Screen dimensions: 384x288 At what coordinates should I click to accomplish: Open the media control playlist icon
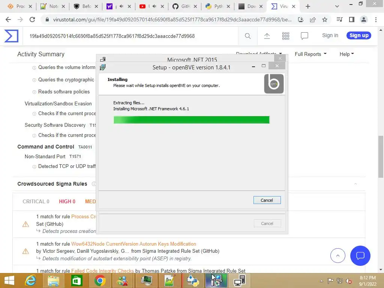(x=339, y=19)
